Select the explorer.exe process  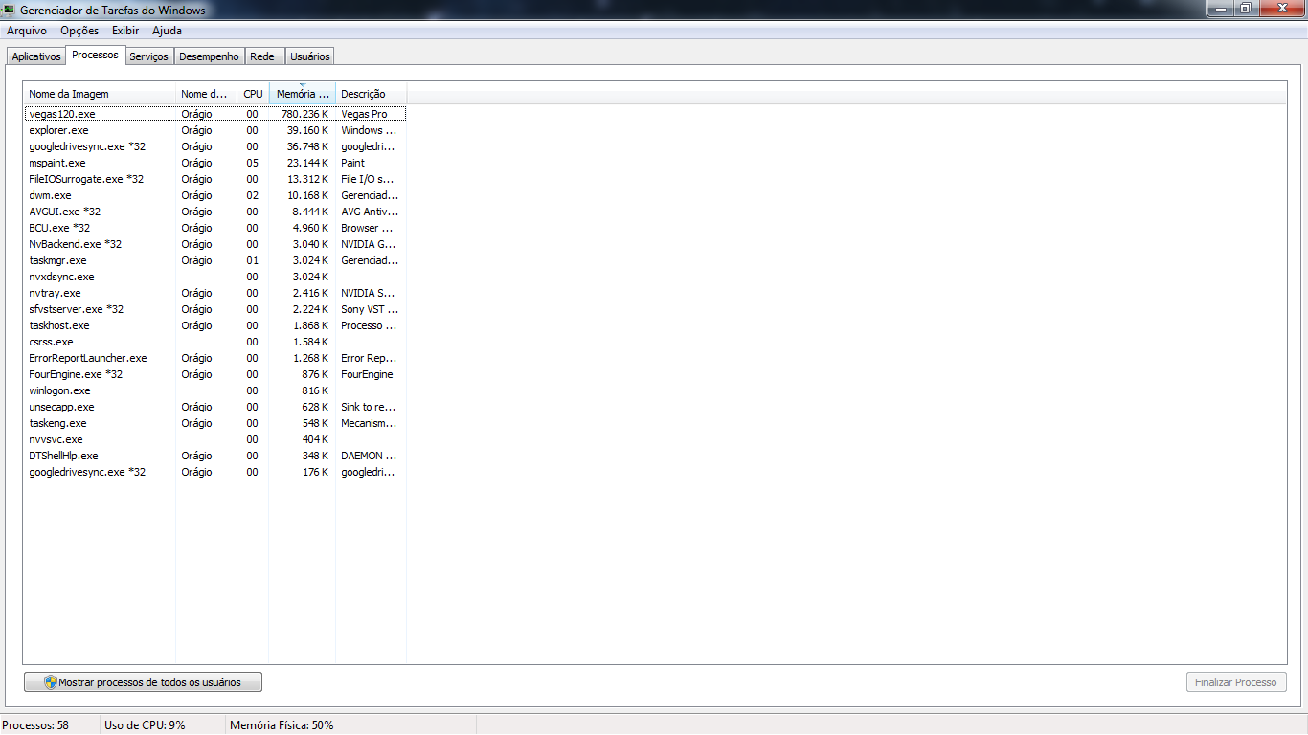point(214,130)
